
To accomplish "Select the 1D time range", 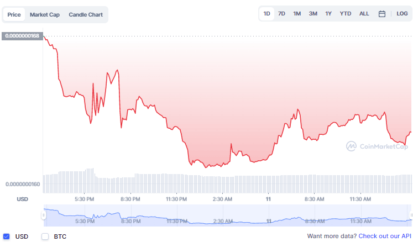I will coord(267,14).
